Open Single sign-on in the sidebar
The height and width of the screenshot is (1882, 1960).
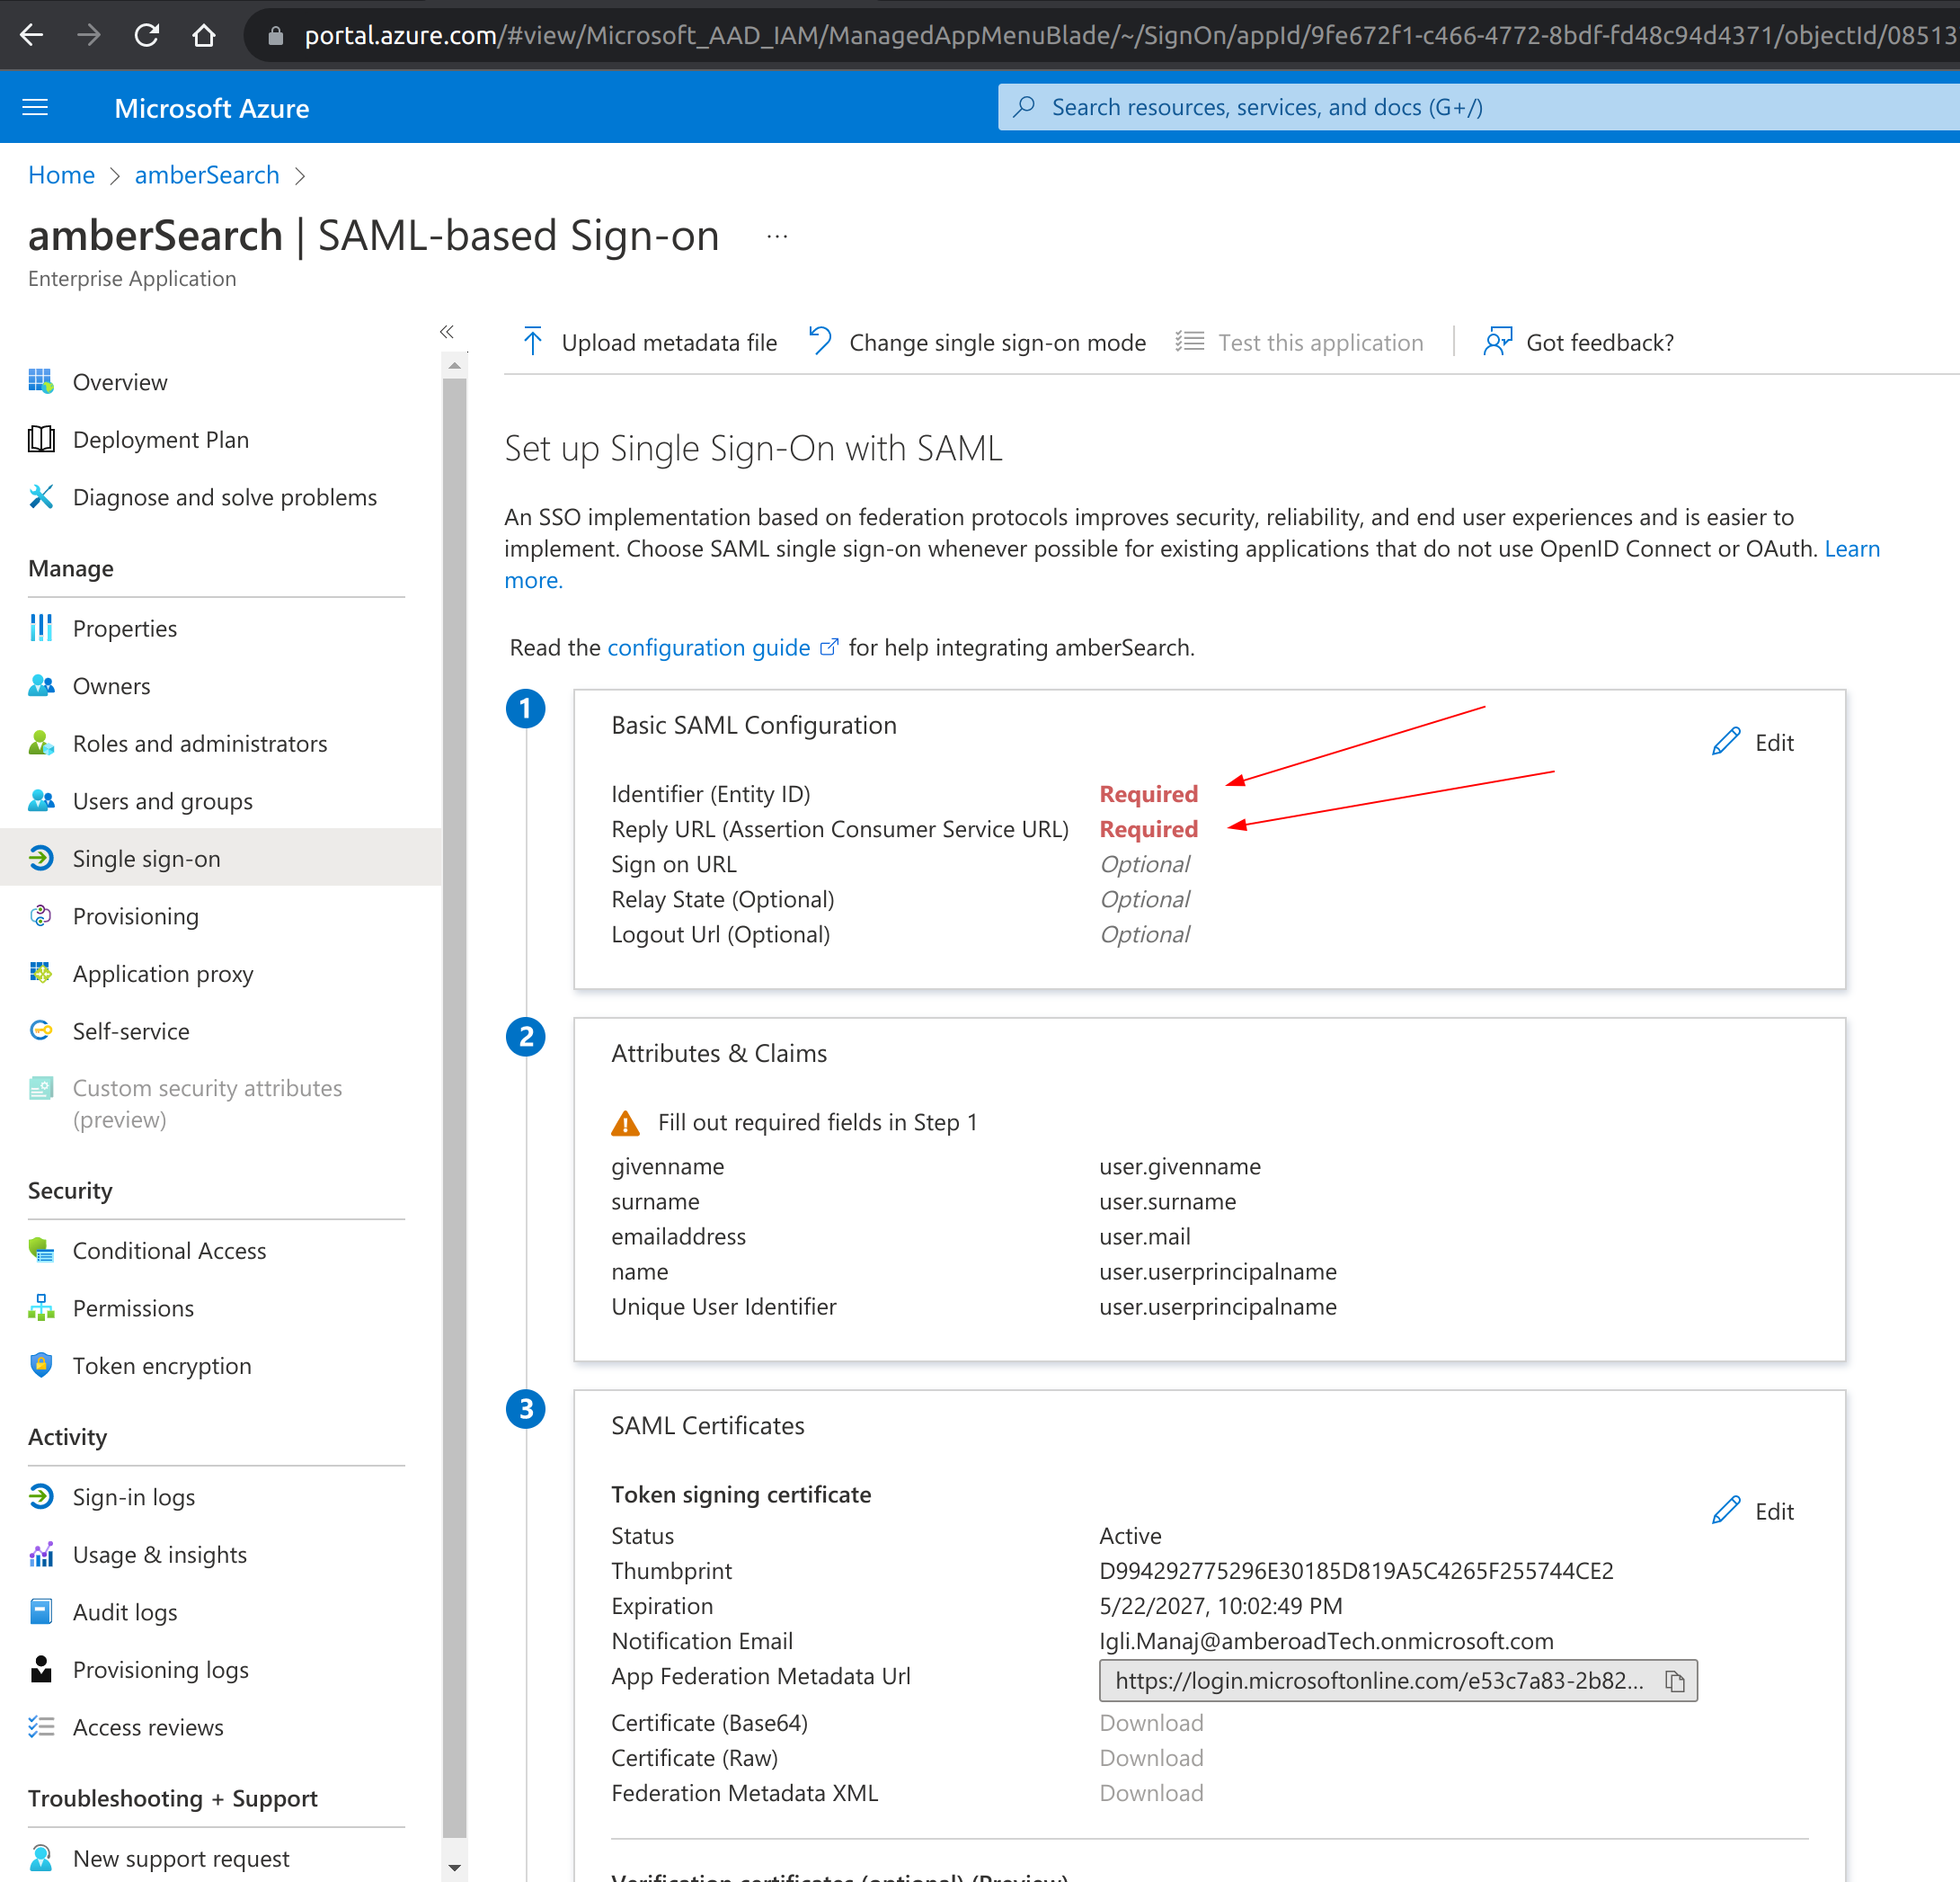click(x=220, y=858)
